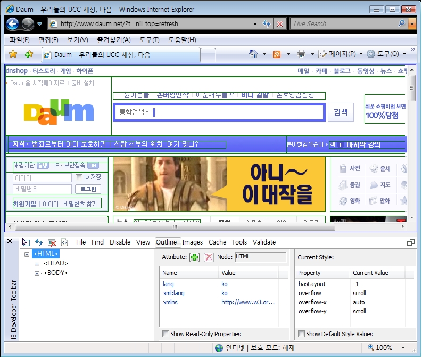This screenshot has height=358, width=422.
Task: Click the 아이디 username field
Action: [42, 178]
